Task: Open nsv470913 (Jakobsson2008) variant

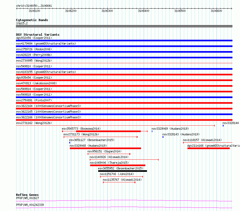Action: (x=36, y=83)
